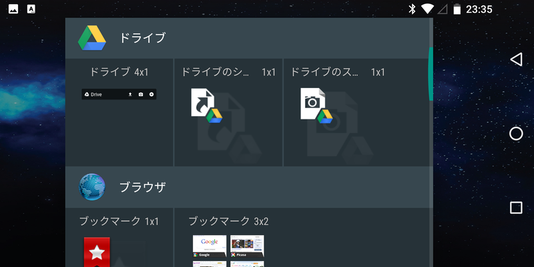Screen dimensions: 534x267
Task: Tap the cellular signal status icon
Action: [443, 9]
